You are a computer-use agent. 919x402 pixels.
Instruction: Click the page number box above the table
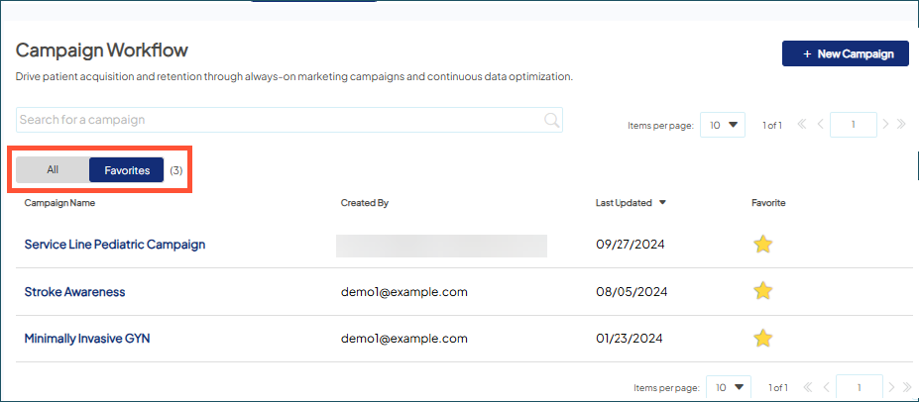click(x=854, y=125)
